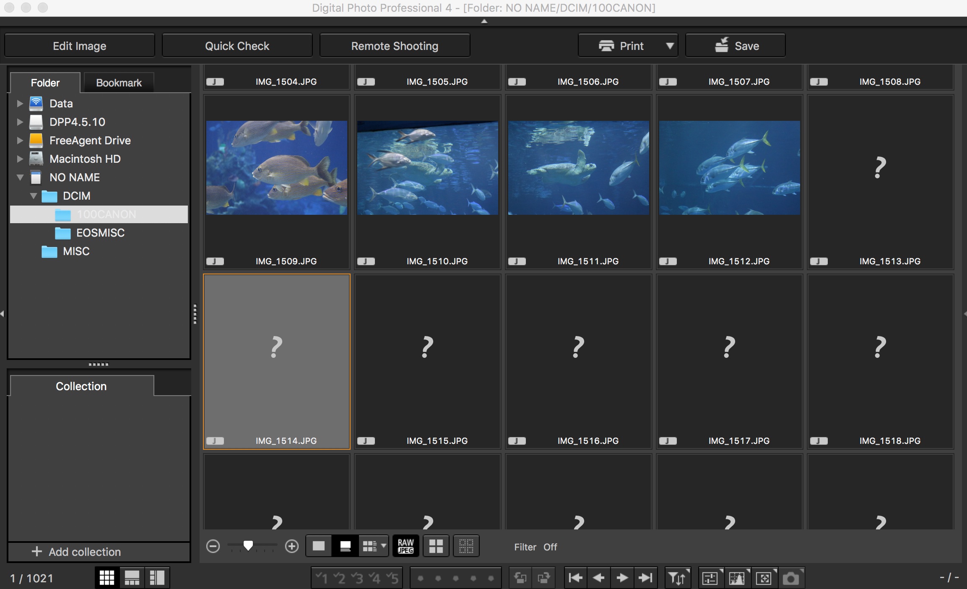
Task: Click the zoom-in thumbnail plus icon
Action: click(x=292, y=546)
